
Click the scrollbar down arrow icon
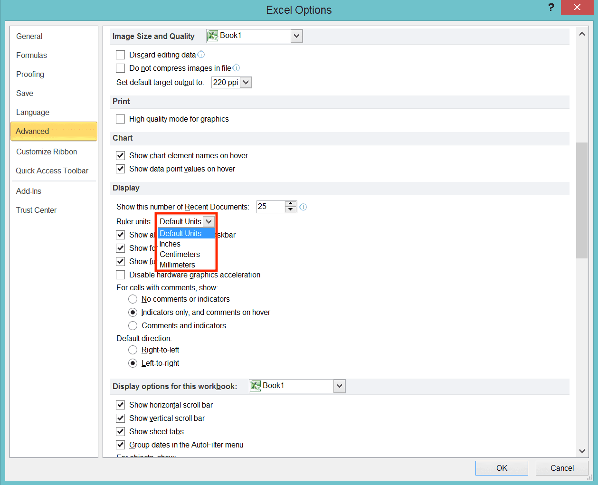[x=581, y=451]
